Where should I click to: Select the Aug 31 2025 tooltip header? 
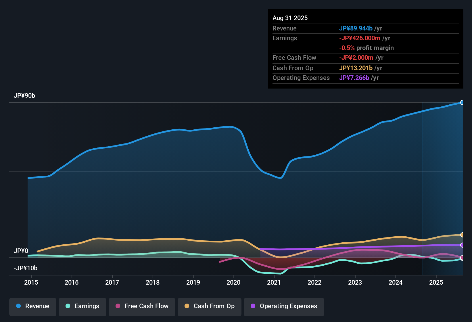290,18
